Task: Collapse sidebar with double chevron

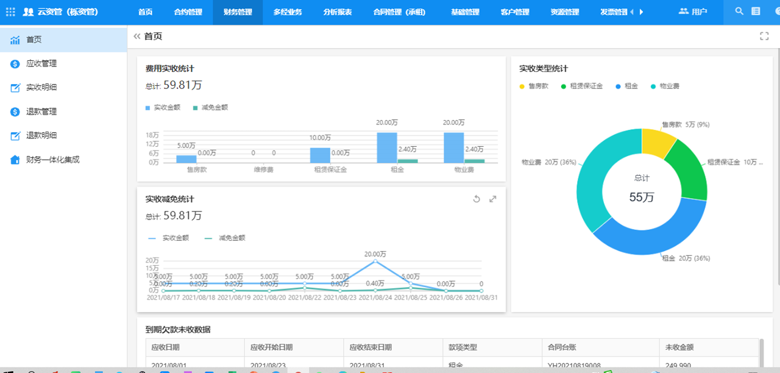Action: [136, 37]
